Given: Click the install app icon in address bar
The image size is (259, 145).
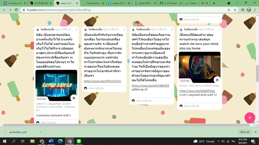Looking at the screenshot, I should coord(229,10).
